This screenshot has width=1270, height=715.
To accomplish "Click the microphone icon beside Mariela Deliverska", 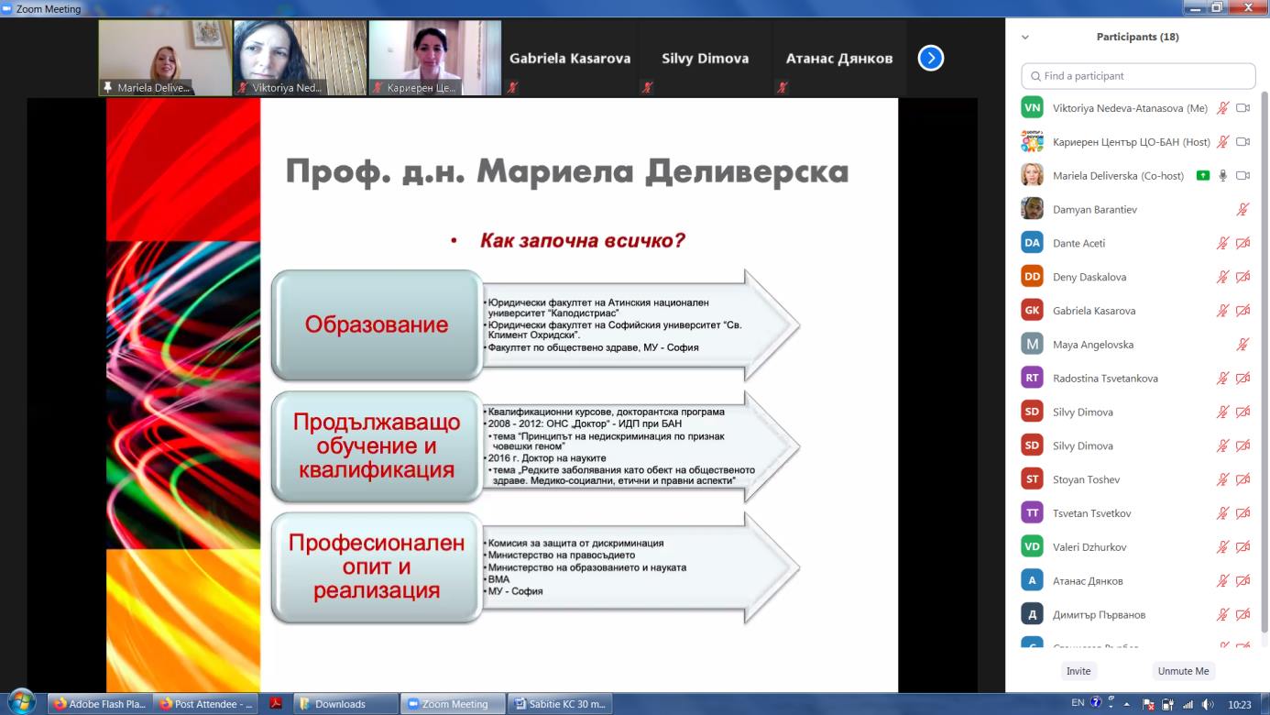I will pyautogui.click(x=1222, y=176).
